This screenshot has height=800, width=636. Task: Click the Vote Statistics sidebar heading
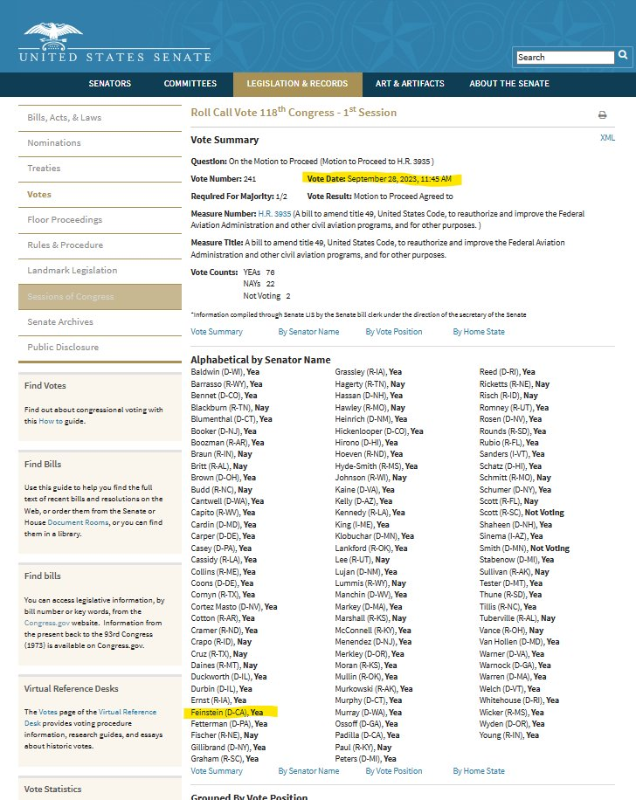52,790
